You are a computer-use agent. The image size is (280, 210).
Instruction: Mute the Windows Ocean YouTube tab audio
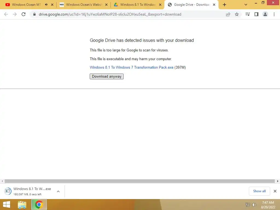point(46,5)
